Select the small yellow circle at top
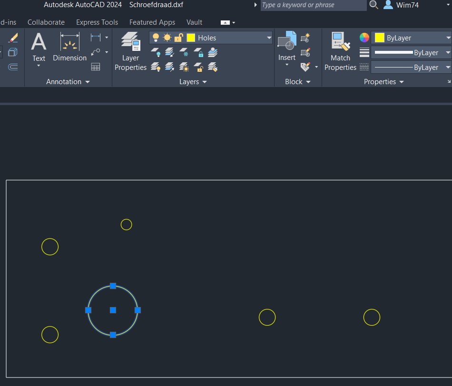This screenshot has width=452, height=386. [x=126, y=225]
